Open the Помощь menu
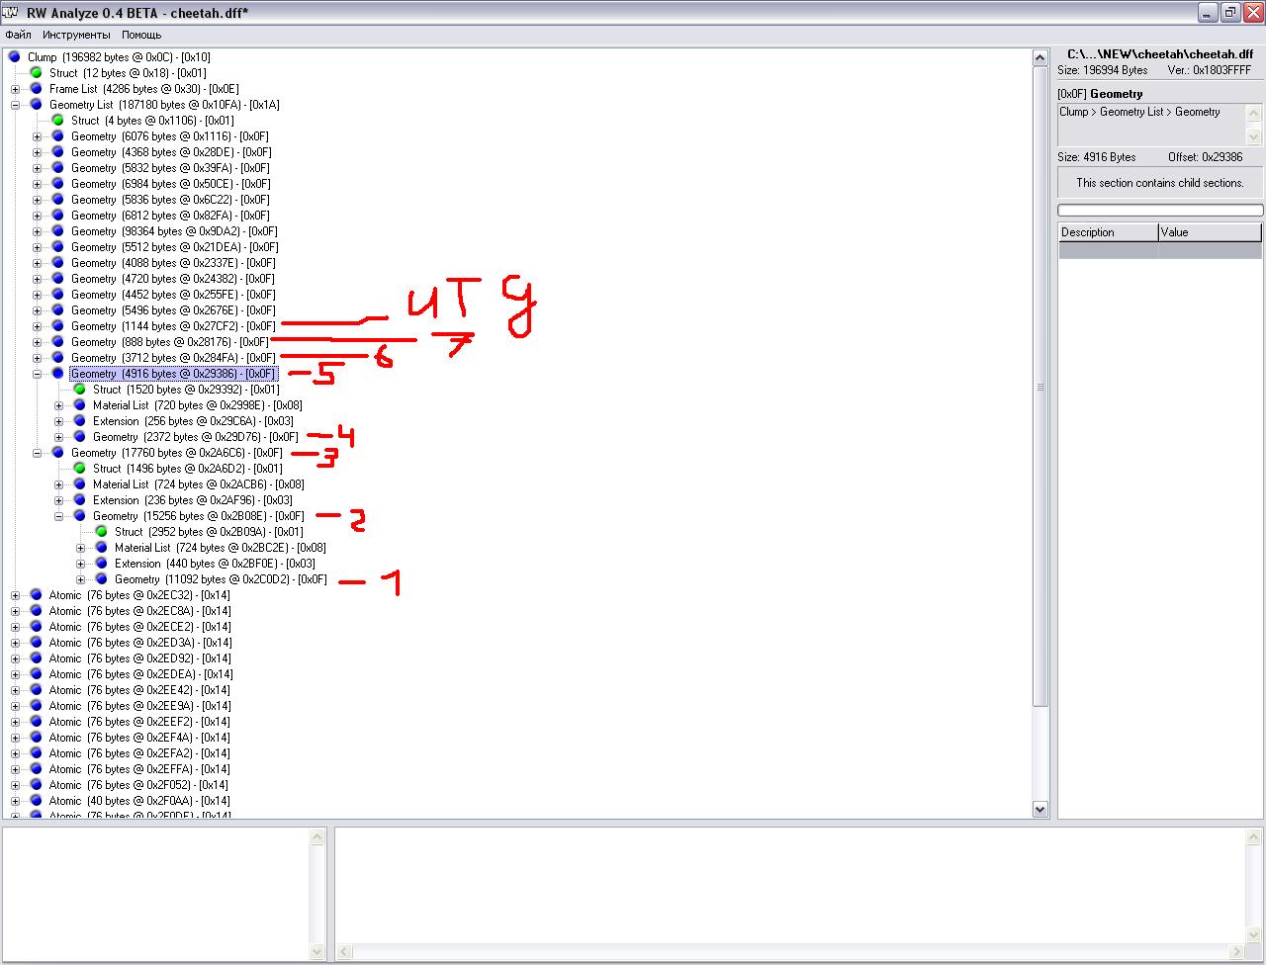The height and width of the screenshot is (965, 1266). (x=141, y=35)
